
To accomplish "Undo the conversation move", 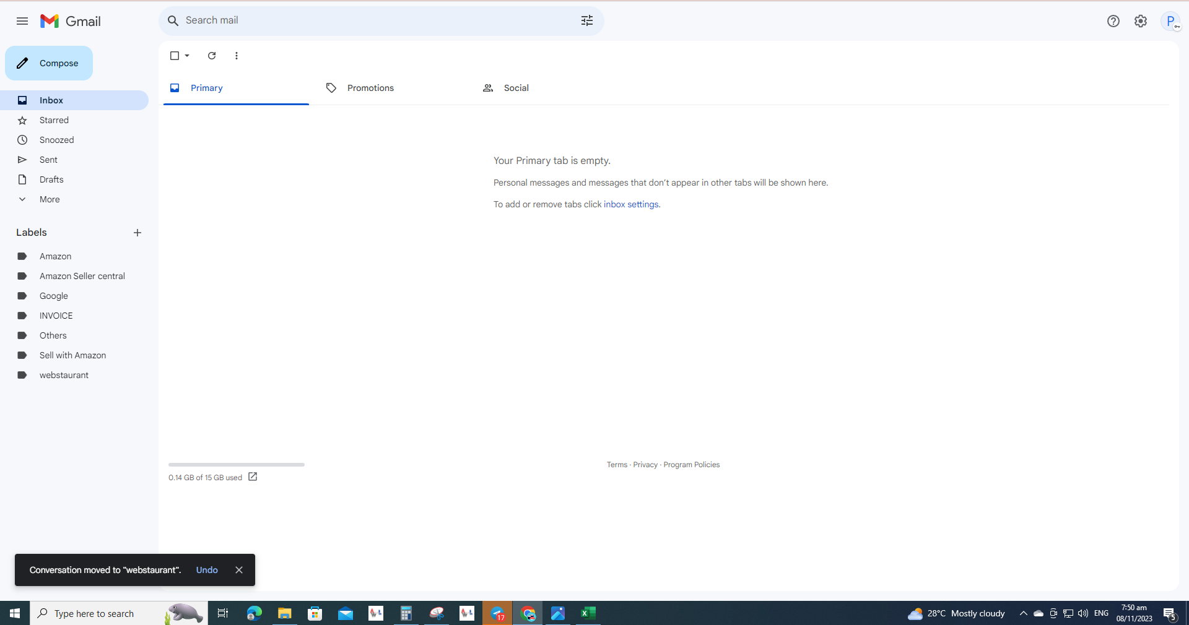I will tap(207, 570).
